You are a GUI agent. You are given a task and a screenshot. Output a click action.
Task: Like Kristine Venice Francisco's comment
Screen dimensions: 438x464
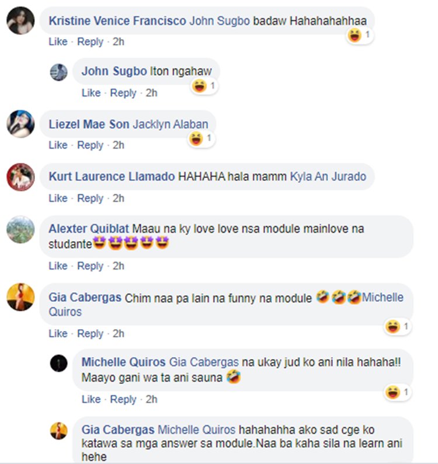point(58,41)
